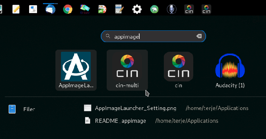Launch PDF Shuffler from the dock
The height and width of the screenshot is (139, 266).
coord(85,9)
